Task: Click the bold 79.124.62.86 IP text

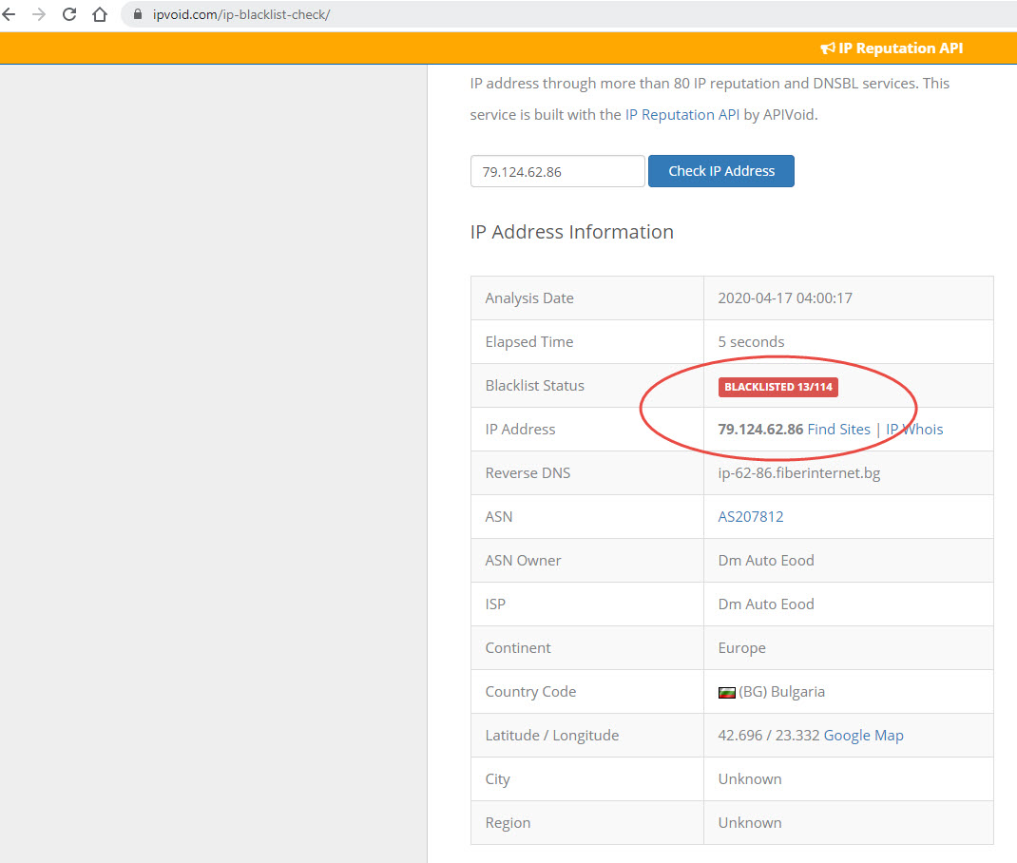Action: tap(760, 429)
